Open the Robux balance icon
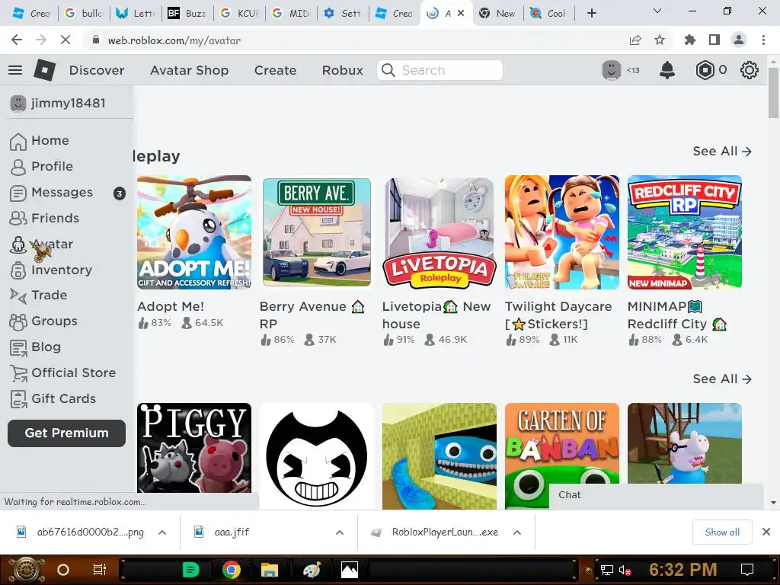 705,70
